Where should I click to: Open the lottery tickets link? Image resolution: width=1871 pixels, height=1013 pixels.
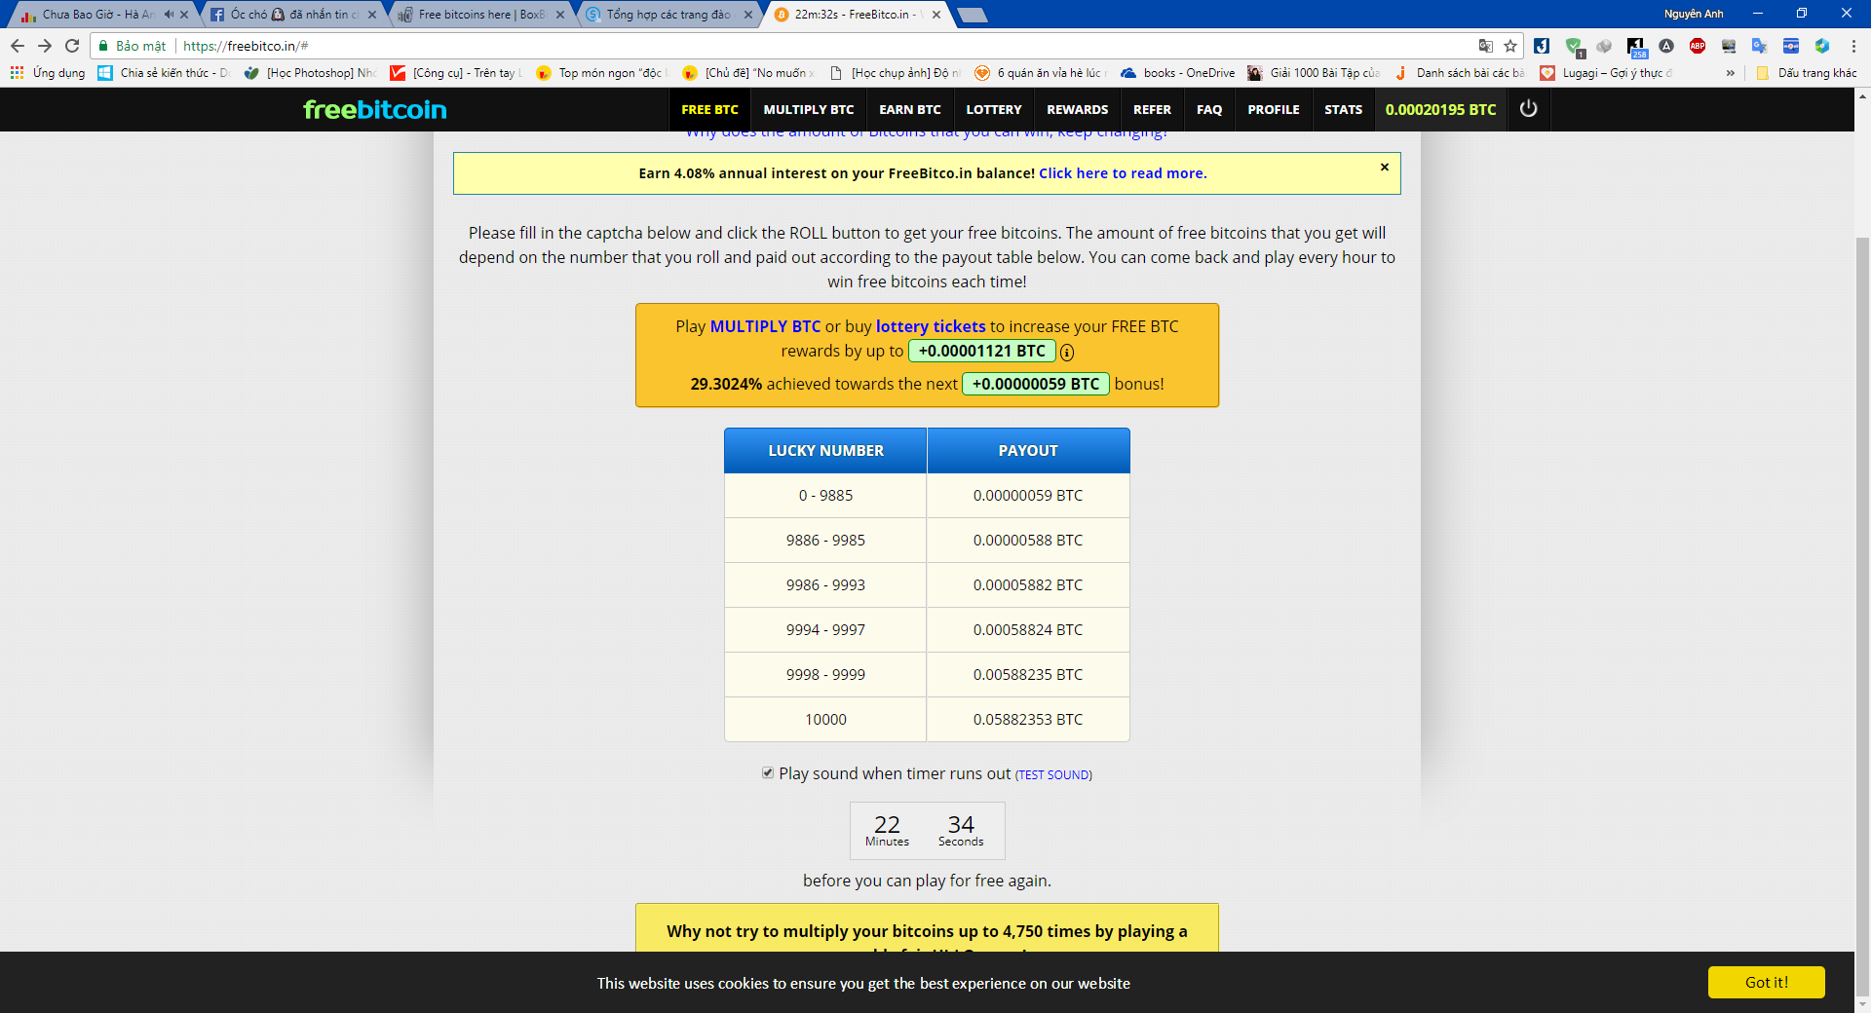pos(931,326)
